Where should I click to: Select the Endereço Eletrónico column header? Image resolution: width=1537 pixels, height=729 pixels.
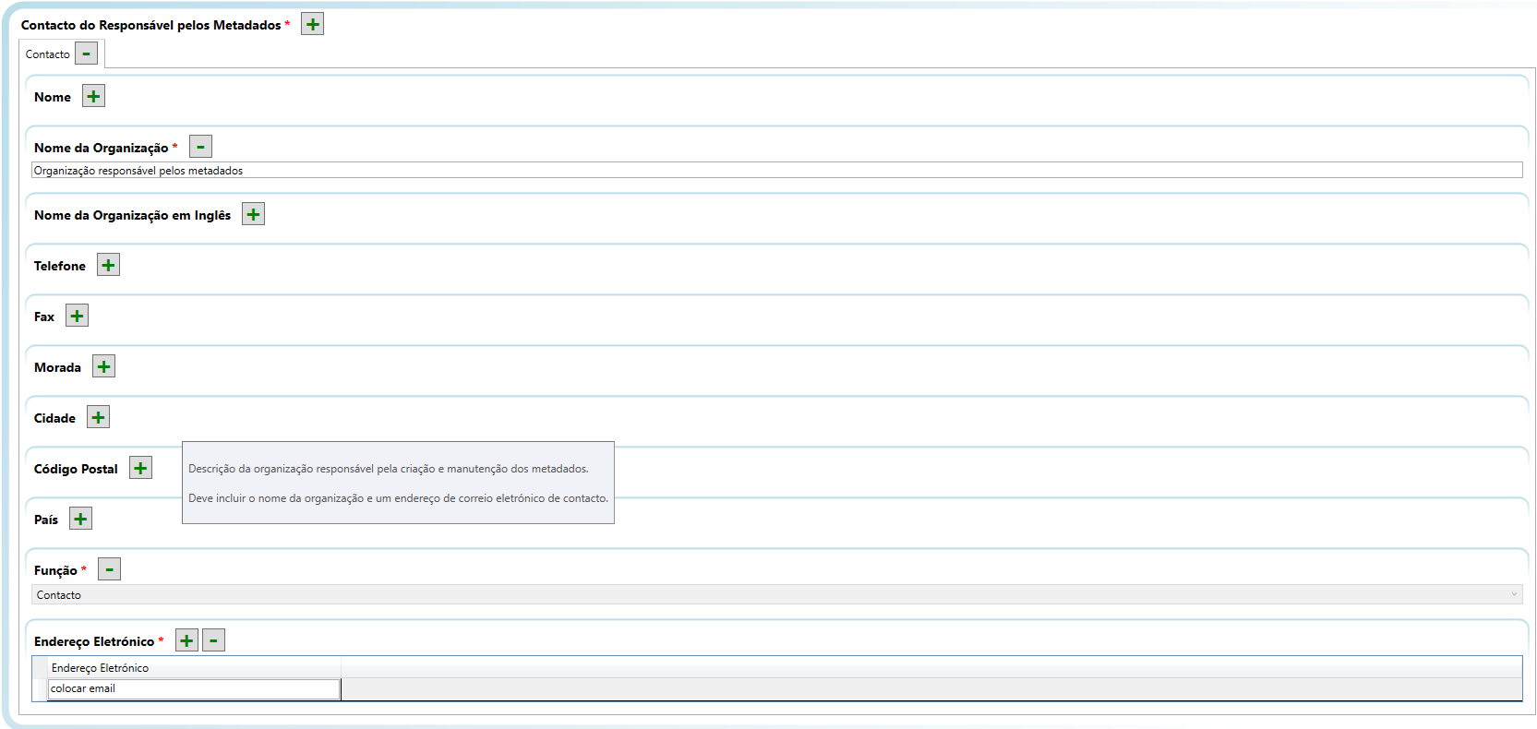click(194, 668)
